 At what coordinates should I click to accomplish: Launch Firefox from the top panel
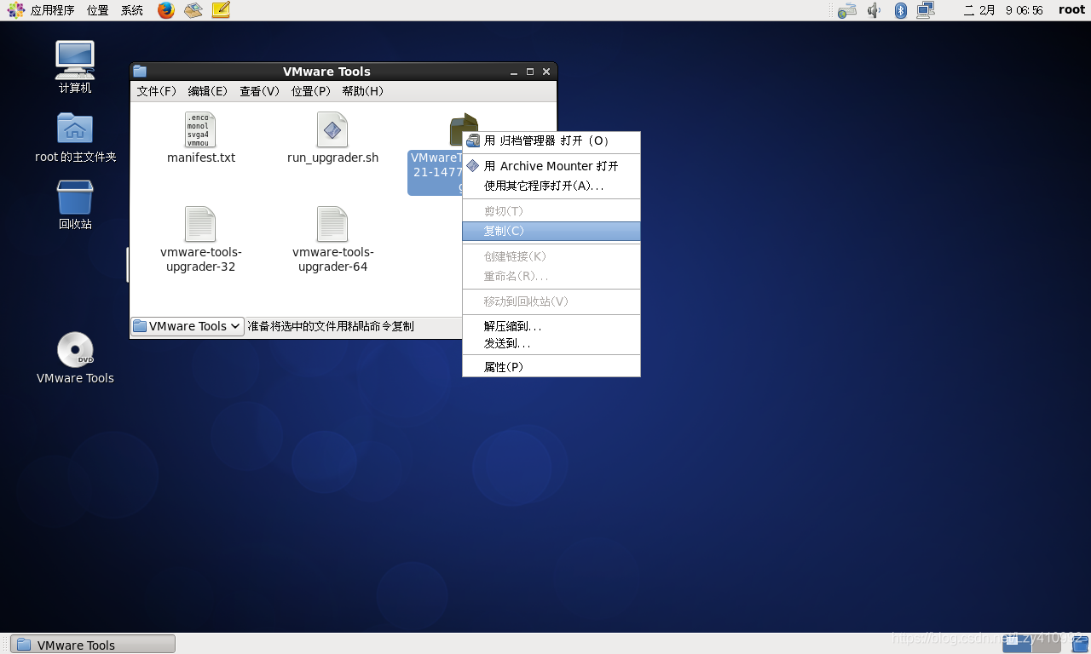pyautogui.click(x=166, y=10)
